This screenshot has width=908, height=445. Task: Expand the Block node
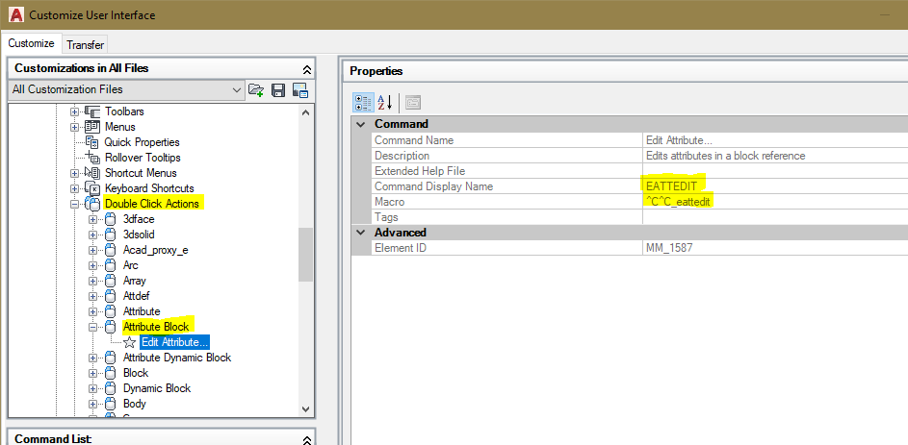92,373
